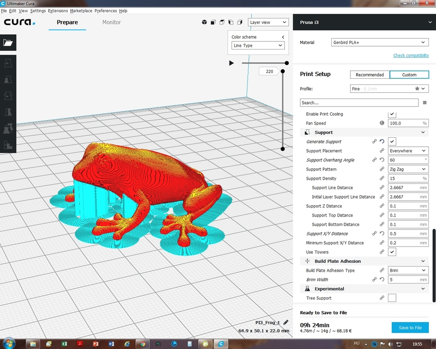Image resolution: width=436 pixels, height=349 pixels.
Task: Open the Support Placement dropdown
Action: click(x=408, y=151)
